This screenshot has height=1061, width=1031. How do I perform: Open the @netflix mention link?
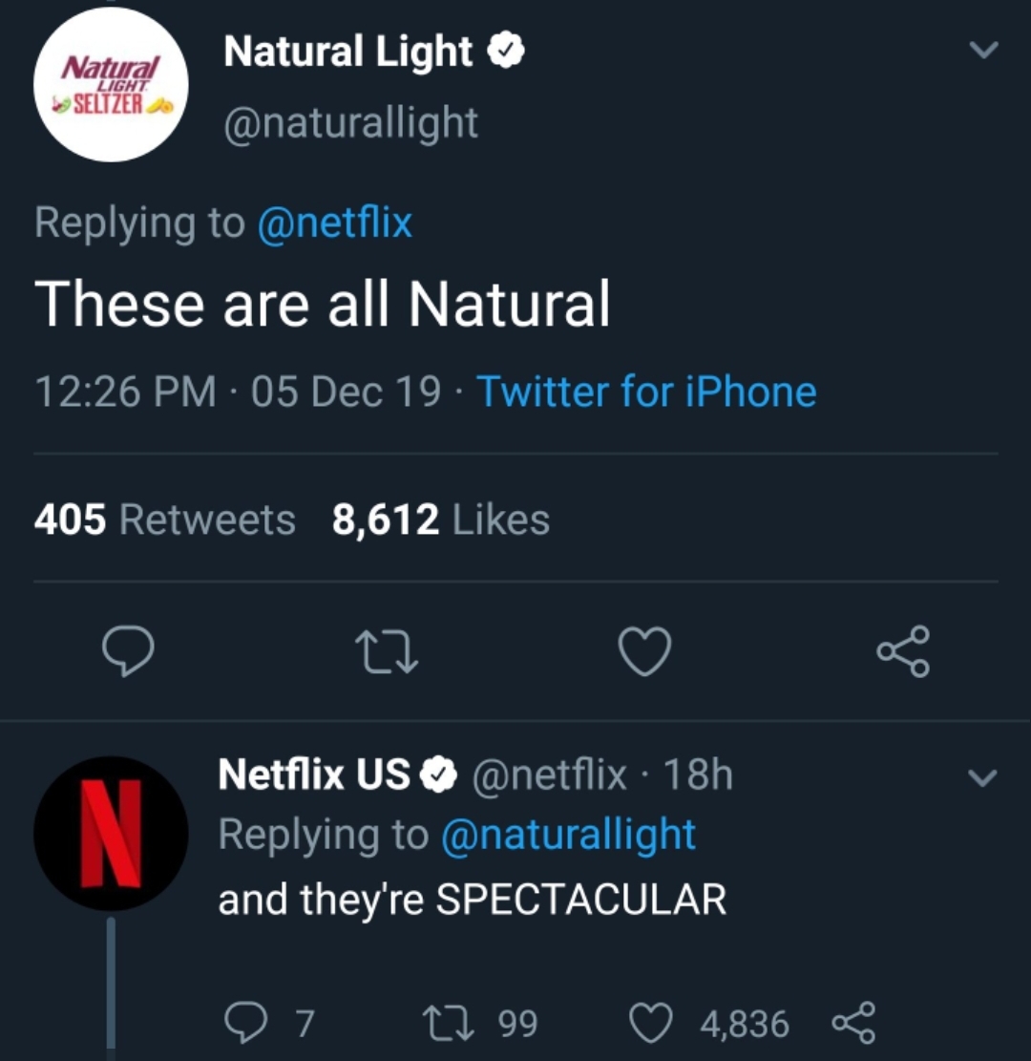click(x=334, y=223)
